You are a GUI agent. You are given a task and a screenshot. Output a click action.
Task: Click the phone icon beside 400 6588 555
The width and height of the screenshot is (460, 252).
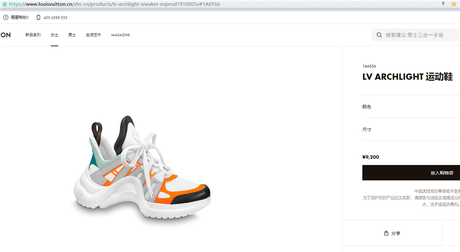(x=38, y=18)
